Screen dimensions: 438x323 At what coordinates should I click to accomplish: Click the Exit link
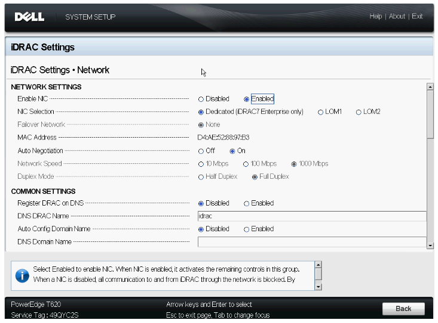pos(417,16)
